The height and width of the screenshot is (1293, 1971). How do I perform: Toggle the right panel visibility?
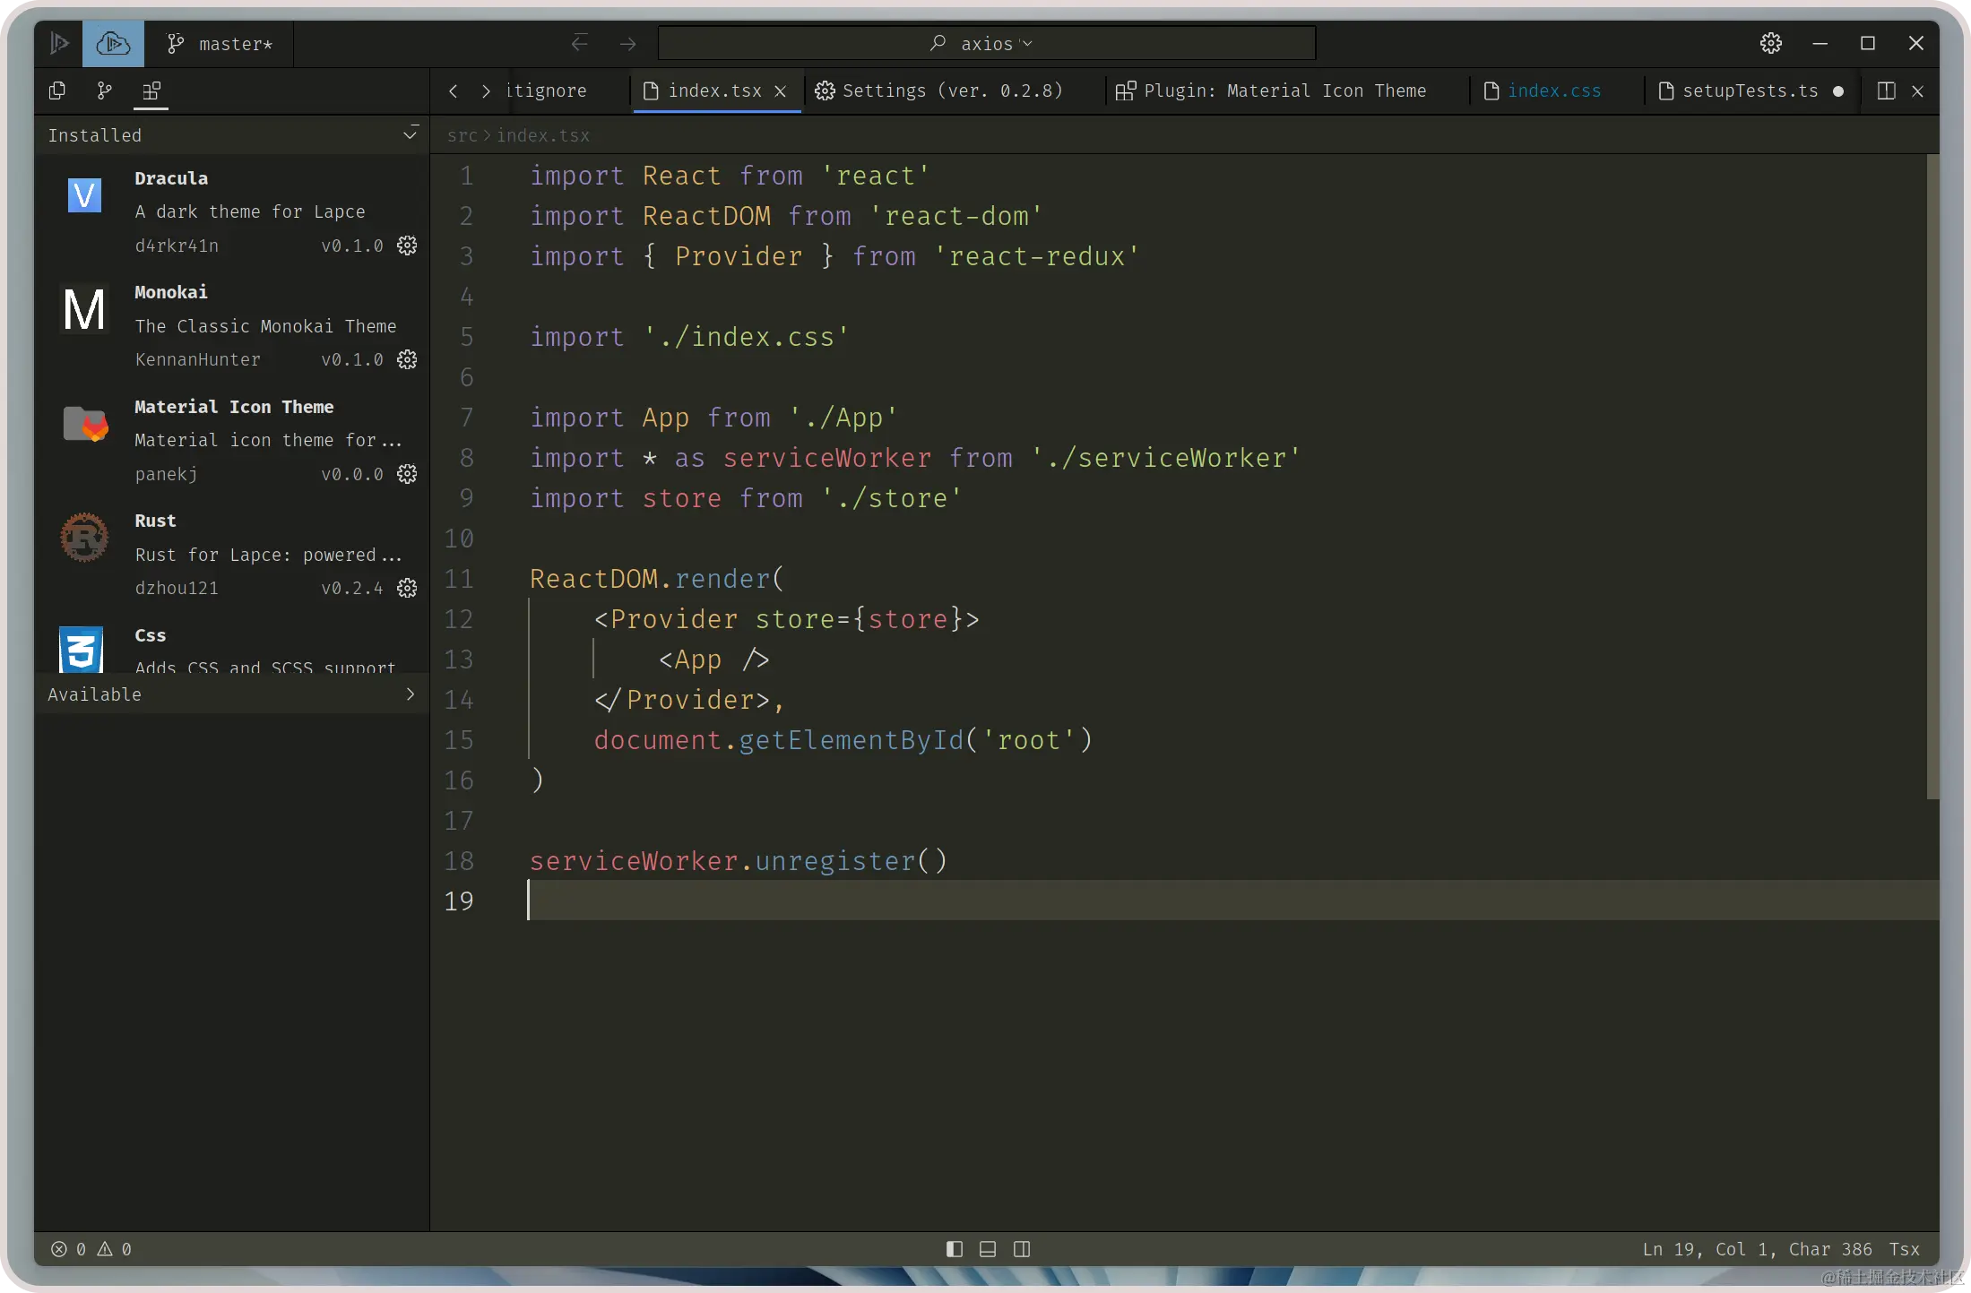click(1022, 1249)
